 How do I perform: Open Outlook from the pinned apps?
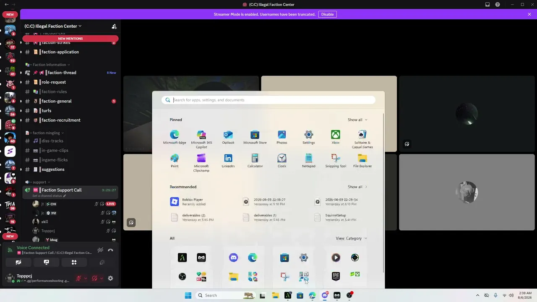(x=228, y=137)
